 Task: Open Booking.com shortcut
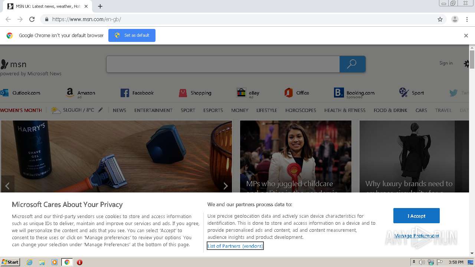[x=354, y=93]
